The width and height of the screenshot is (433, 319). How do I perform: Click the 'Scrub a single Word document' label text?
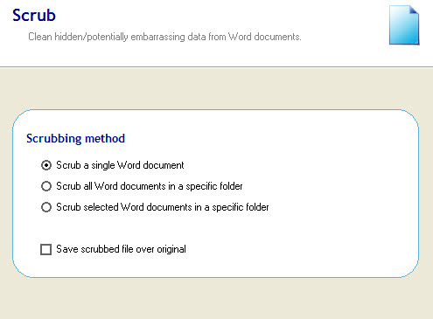tap(120, 165)
